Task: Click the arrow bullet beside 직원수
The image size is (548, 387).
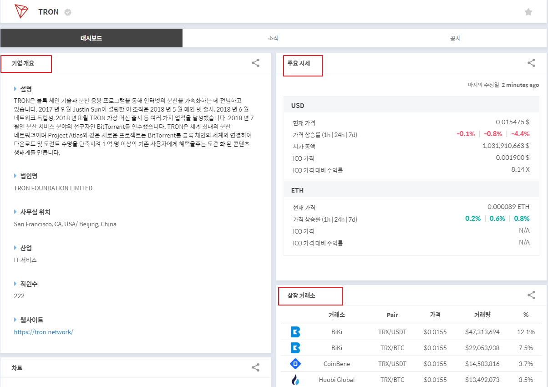Action: coord(15,284)
